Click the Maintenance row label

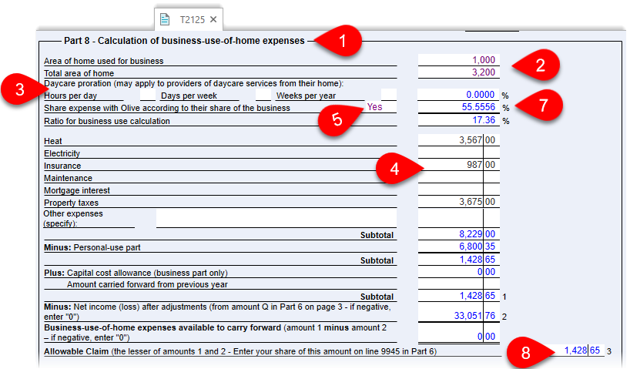pyautogui.click(x=68, y=178)
